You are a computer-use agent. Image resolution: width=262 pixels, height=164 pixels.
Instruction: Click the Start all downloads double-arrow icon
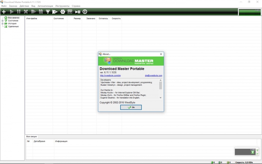click(33, 12)
